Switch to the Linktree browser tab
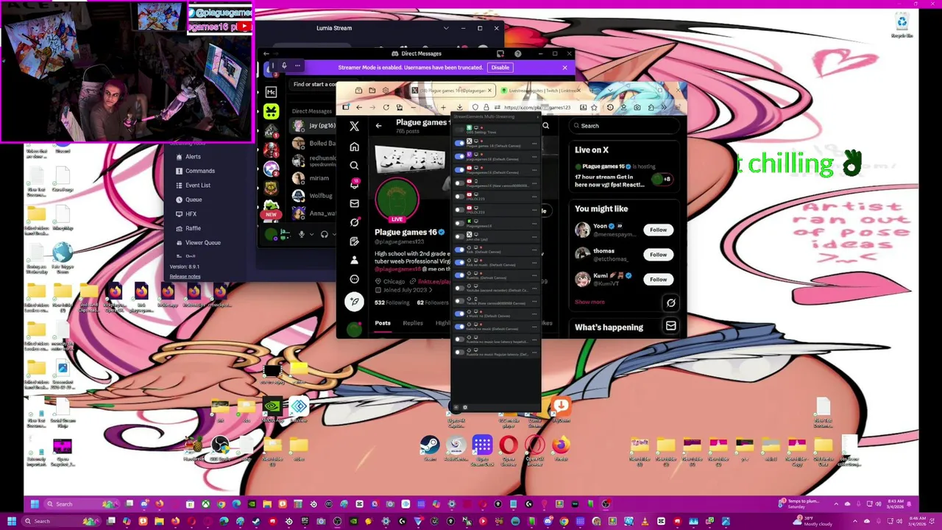Image resolution: width=942 pixels, height=530 pixels. (x=539, y=91)
